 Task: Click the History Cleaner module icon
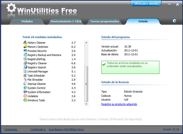(25, 43)
